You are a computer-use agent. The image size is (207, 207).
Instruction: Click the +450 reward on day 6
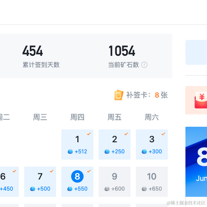click(x=6, y=189)
